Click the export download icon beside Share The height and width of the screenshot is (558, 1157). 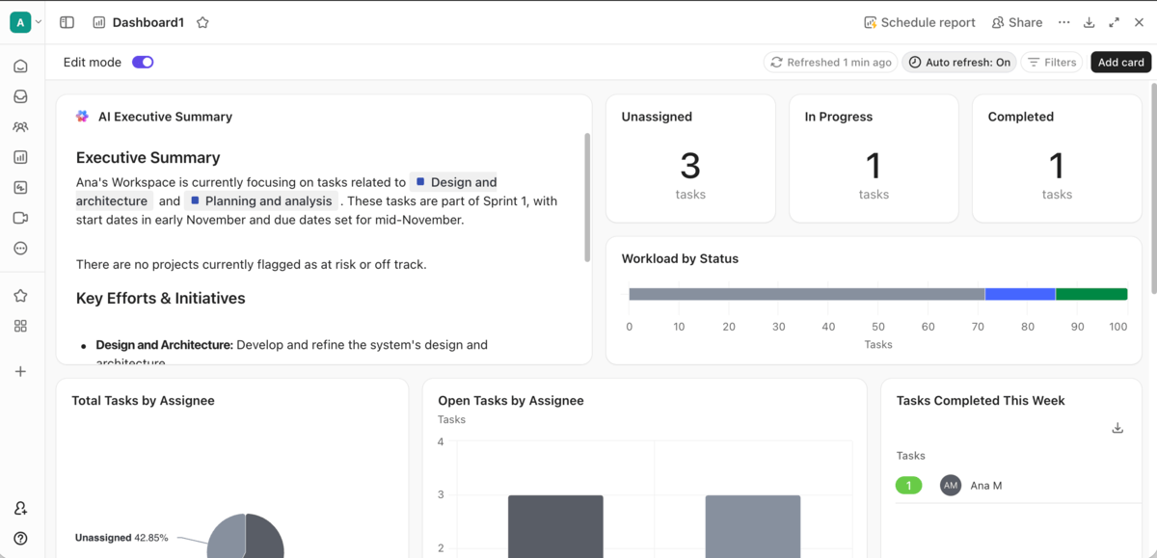click(x=1089, y=21)
